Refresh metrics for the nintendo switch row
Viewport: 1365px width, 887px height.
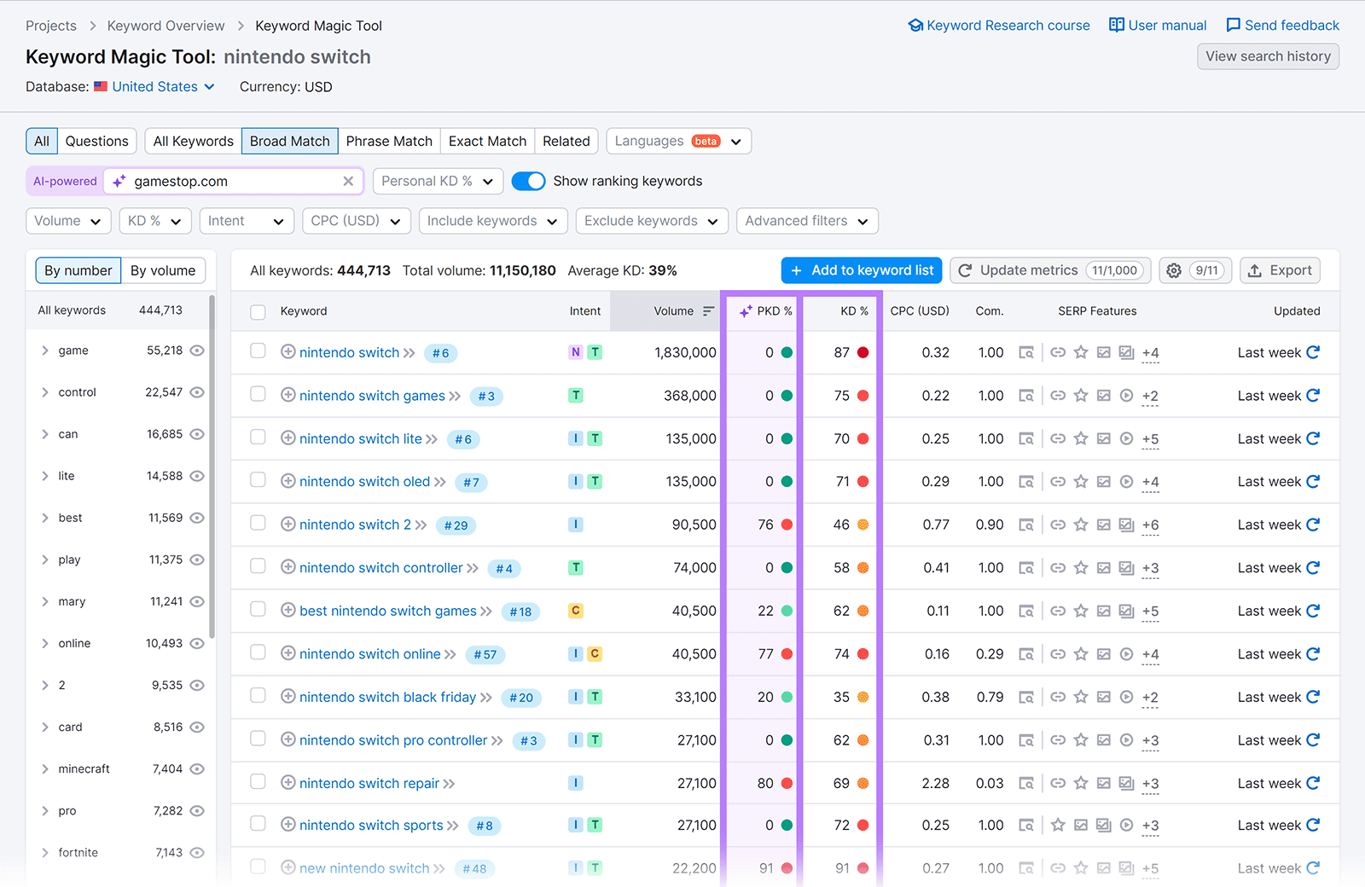point(1313,352)
